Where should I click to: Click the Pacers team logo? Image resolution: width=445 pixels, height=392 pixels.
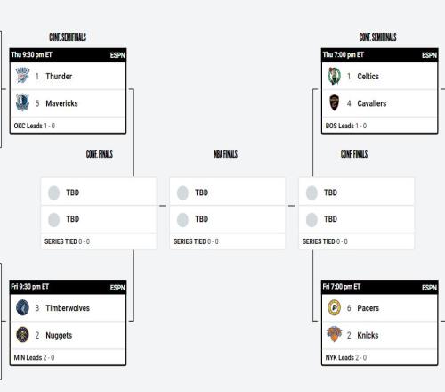click(334, 307)
